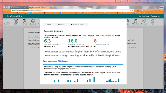Click the browser reload icon
The width and height of the screenshot is (166, 93).
[9, 11]
